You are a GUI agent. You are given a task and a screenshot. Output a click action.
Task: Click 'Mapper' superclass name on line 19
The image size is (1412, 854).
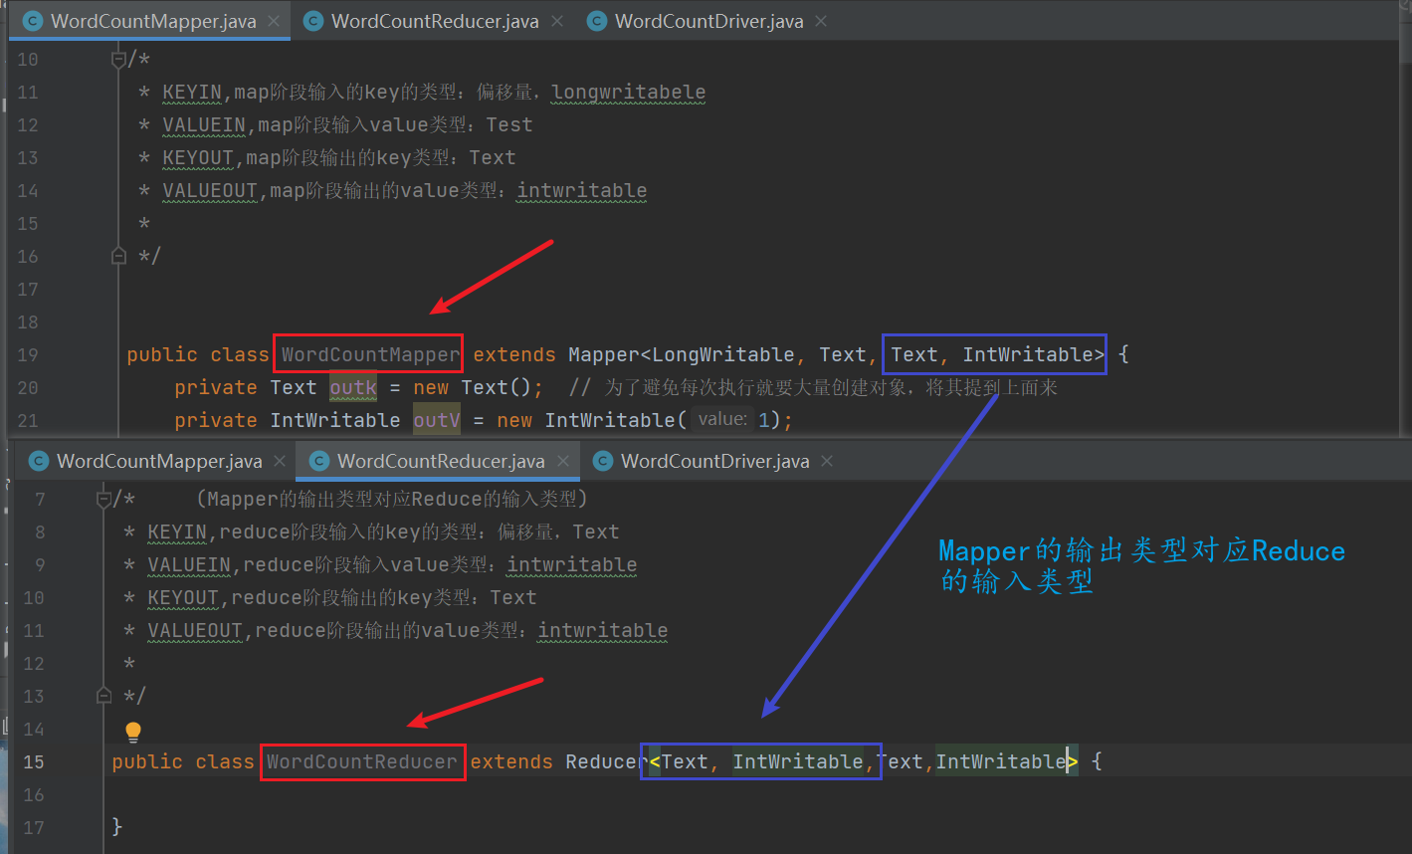coord(604,354)
